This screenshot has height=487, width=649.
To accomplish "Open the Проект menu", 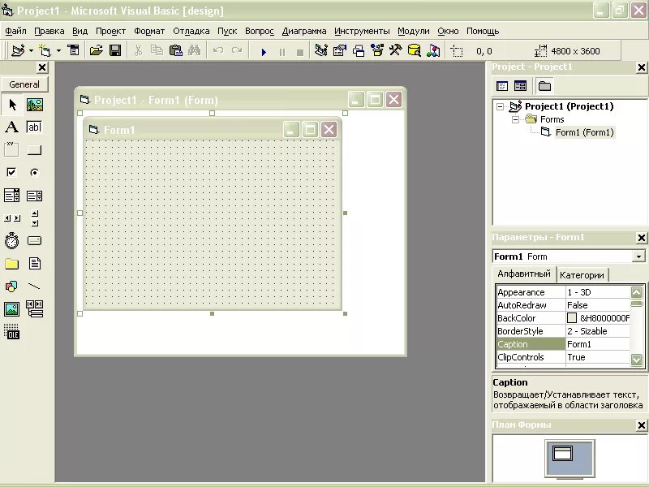I will (110, 32).
